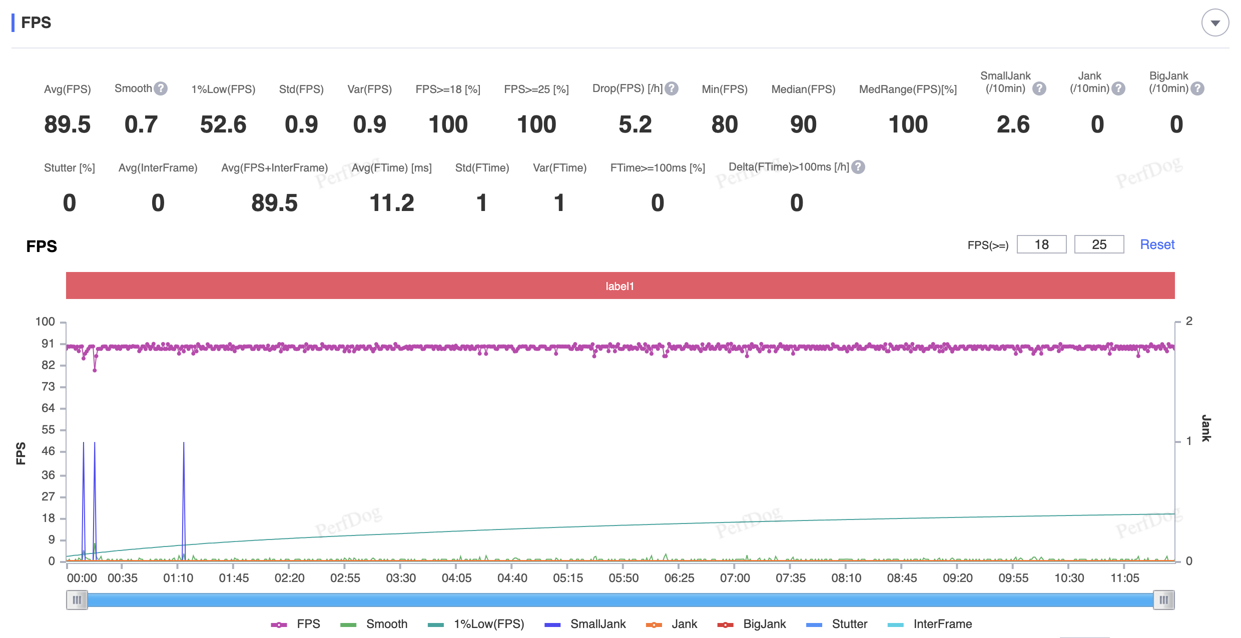Click the FPS>=25 threshold input field
The width and height of the screenshot is (1241, 638).
pos(1098,243)
